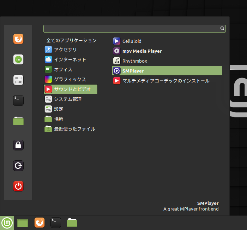Select 全てのアプリケーション category
The height and width of the screenshot is (230, 247).
(x=71, y=40)
